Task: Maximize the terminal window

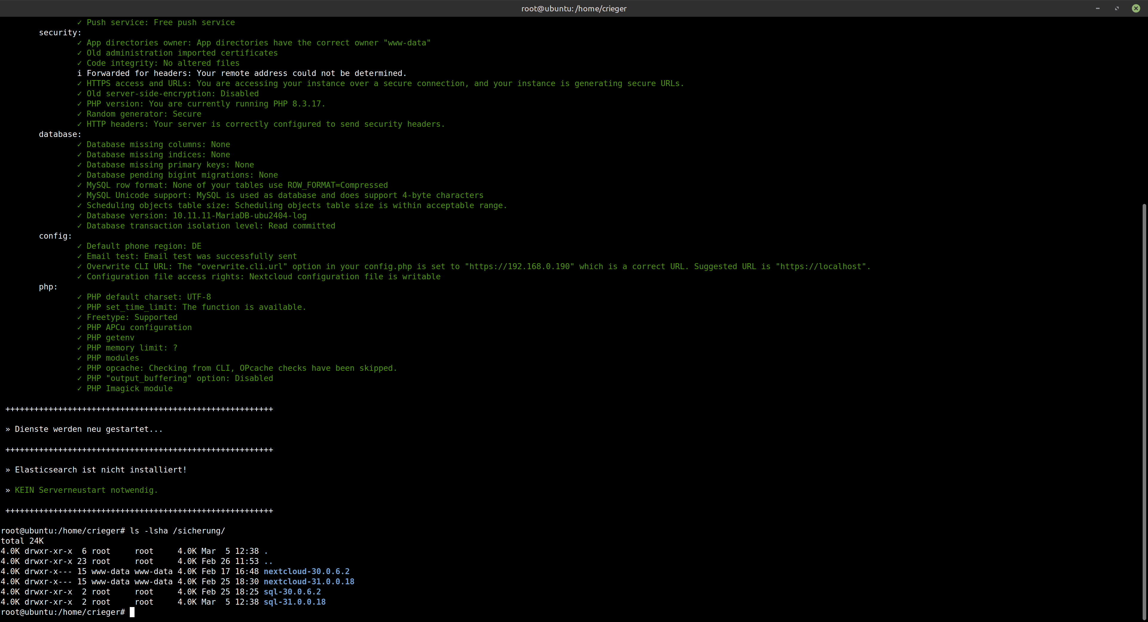Action: tap(1117, 8)
